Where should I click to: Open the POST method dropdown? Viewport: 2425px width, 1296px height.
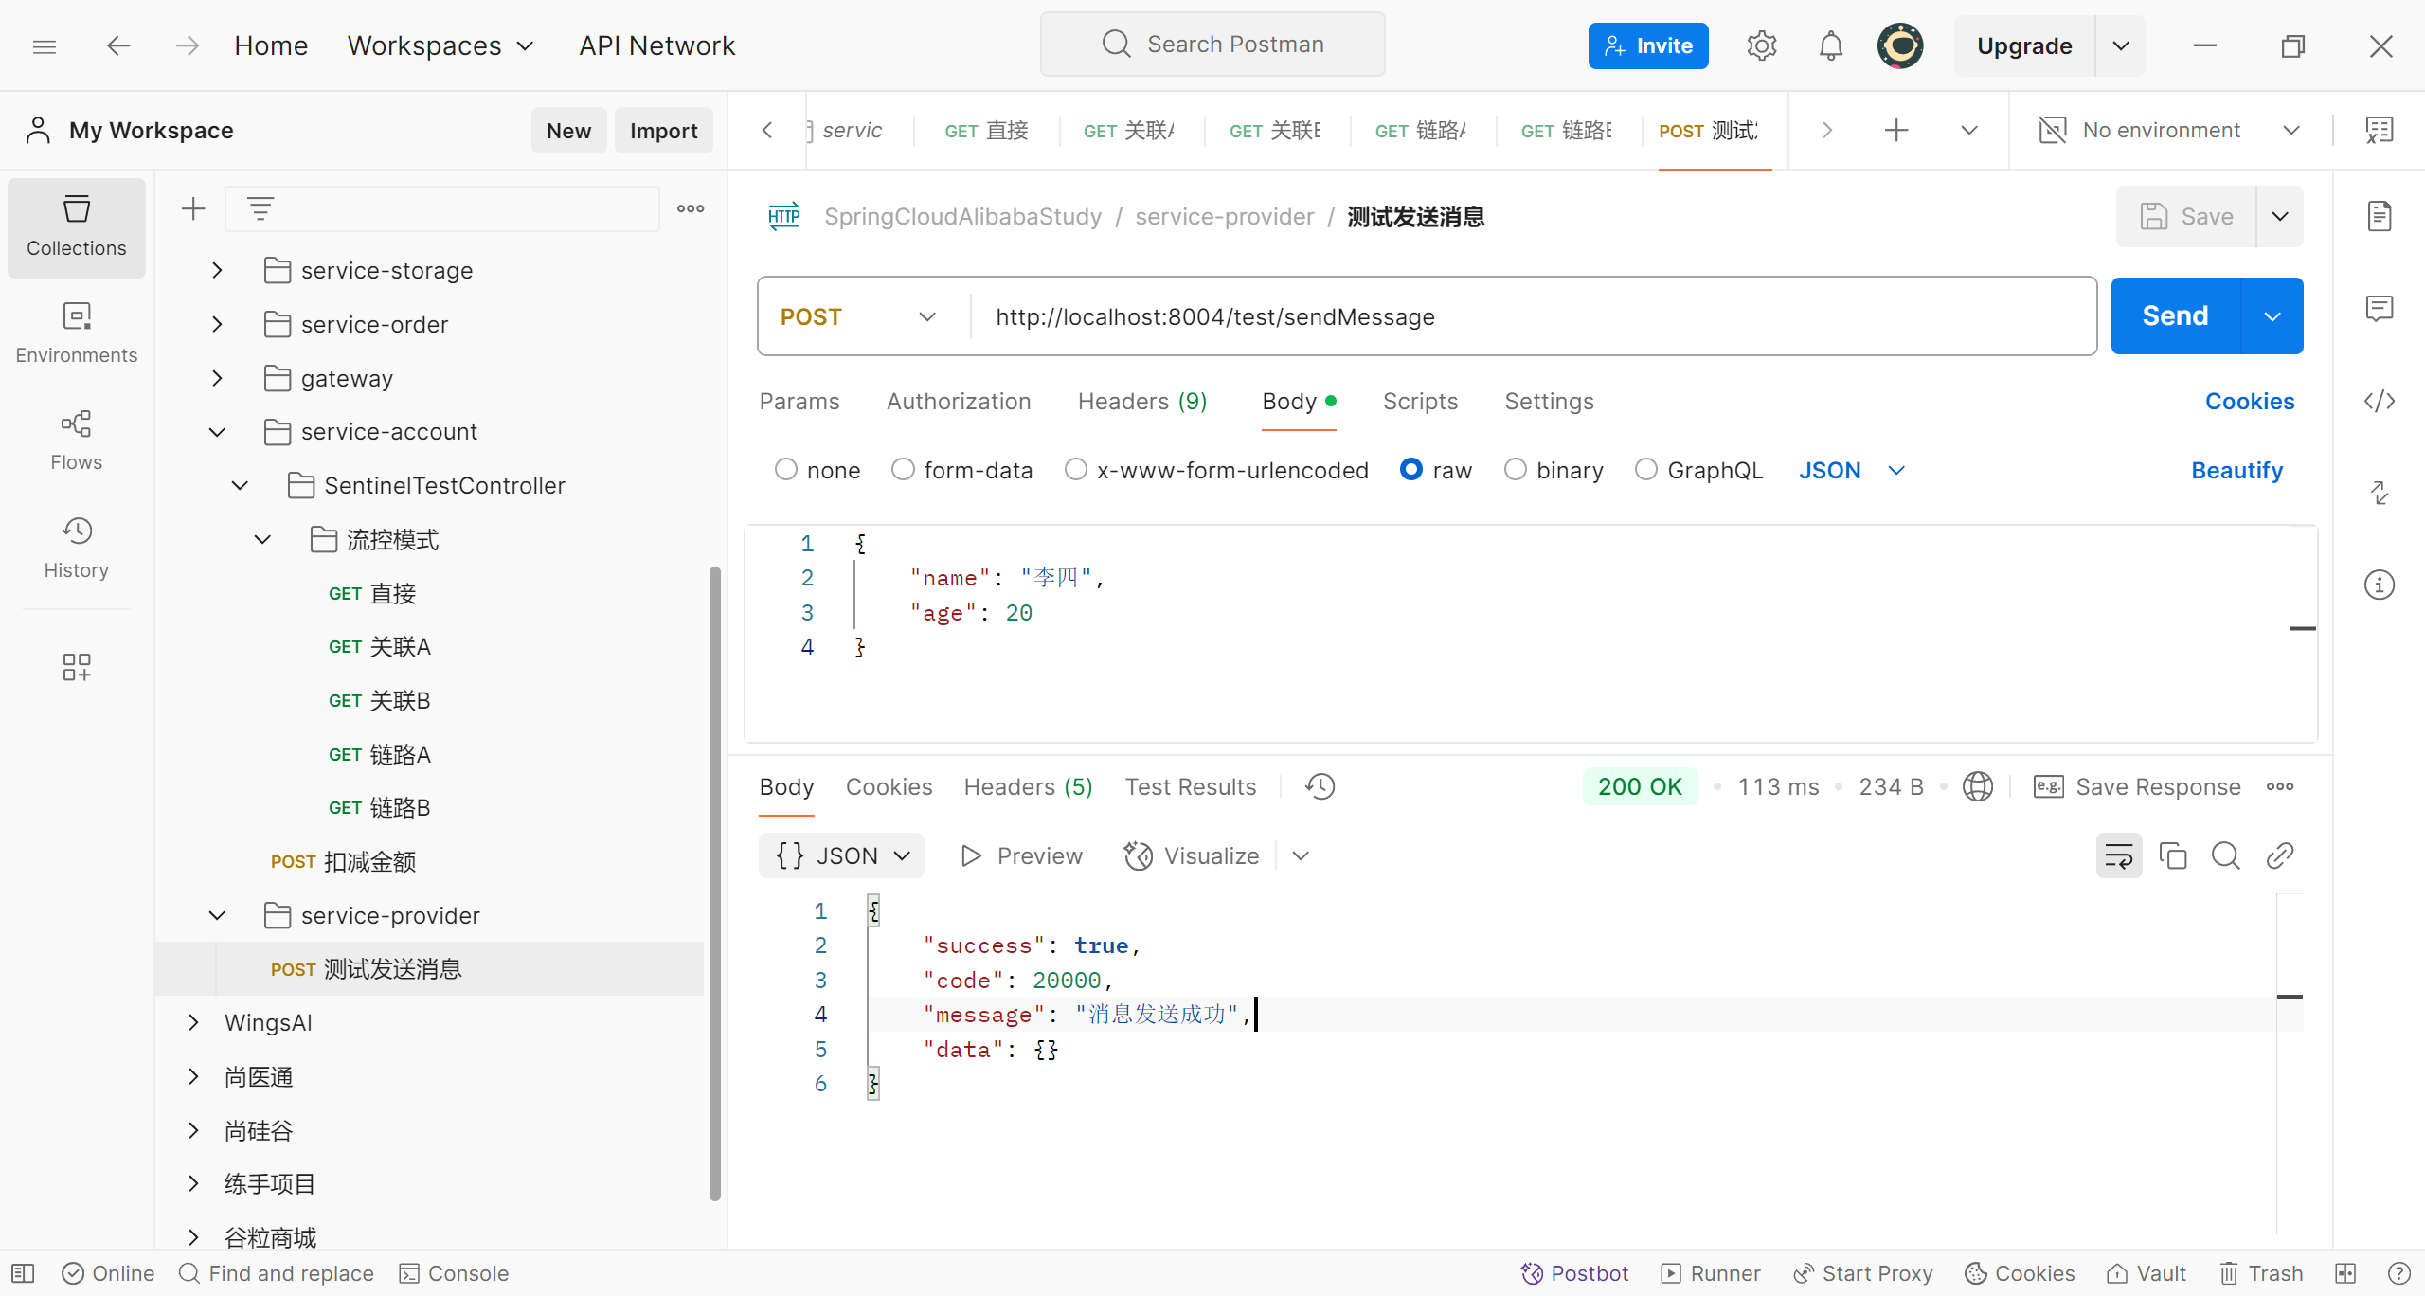click(x=858, y=317)
